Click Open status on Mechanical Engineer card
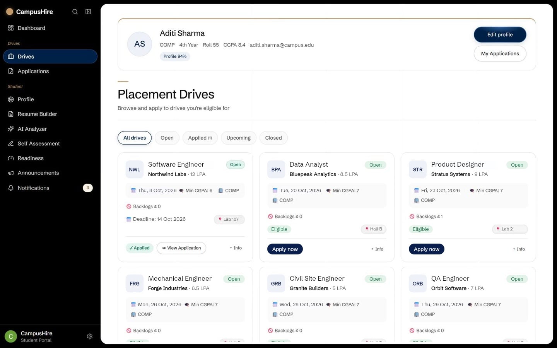This screenshot has width=557, height=348. point(234,279)
